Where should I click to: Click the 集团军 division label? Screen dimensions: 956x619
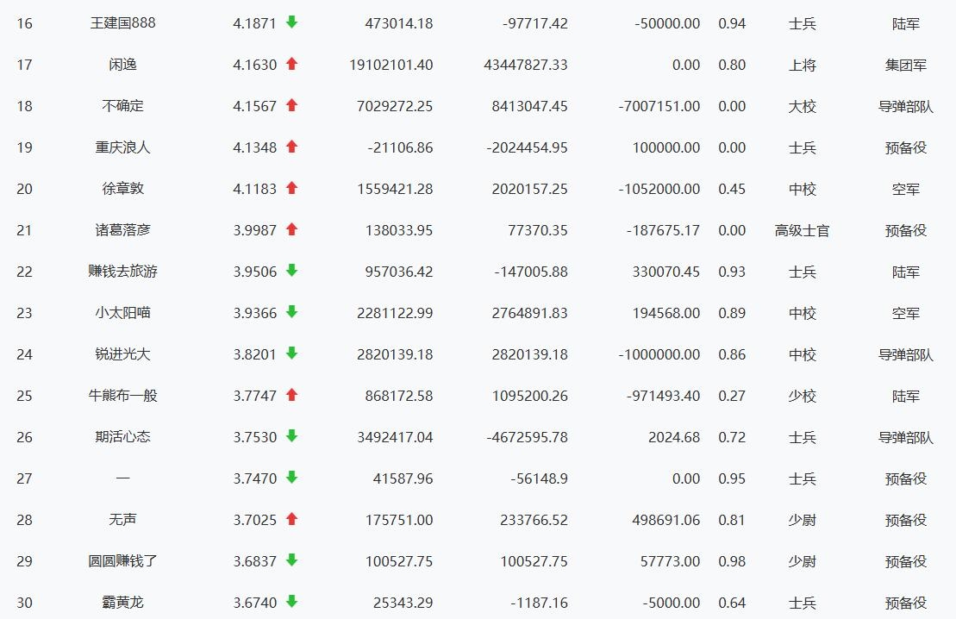point(905,65)
